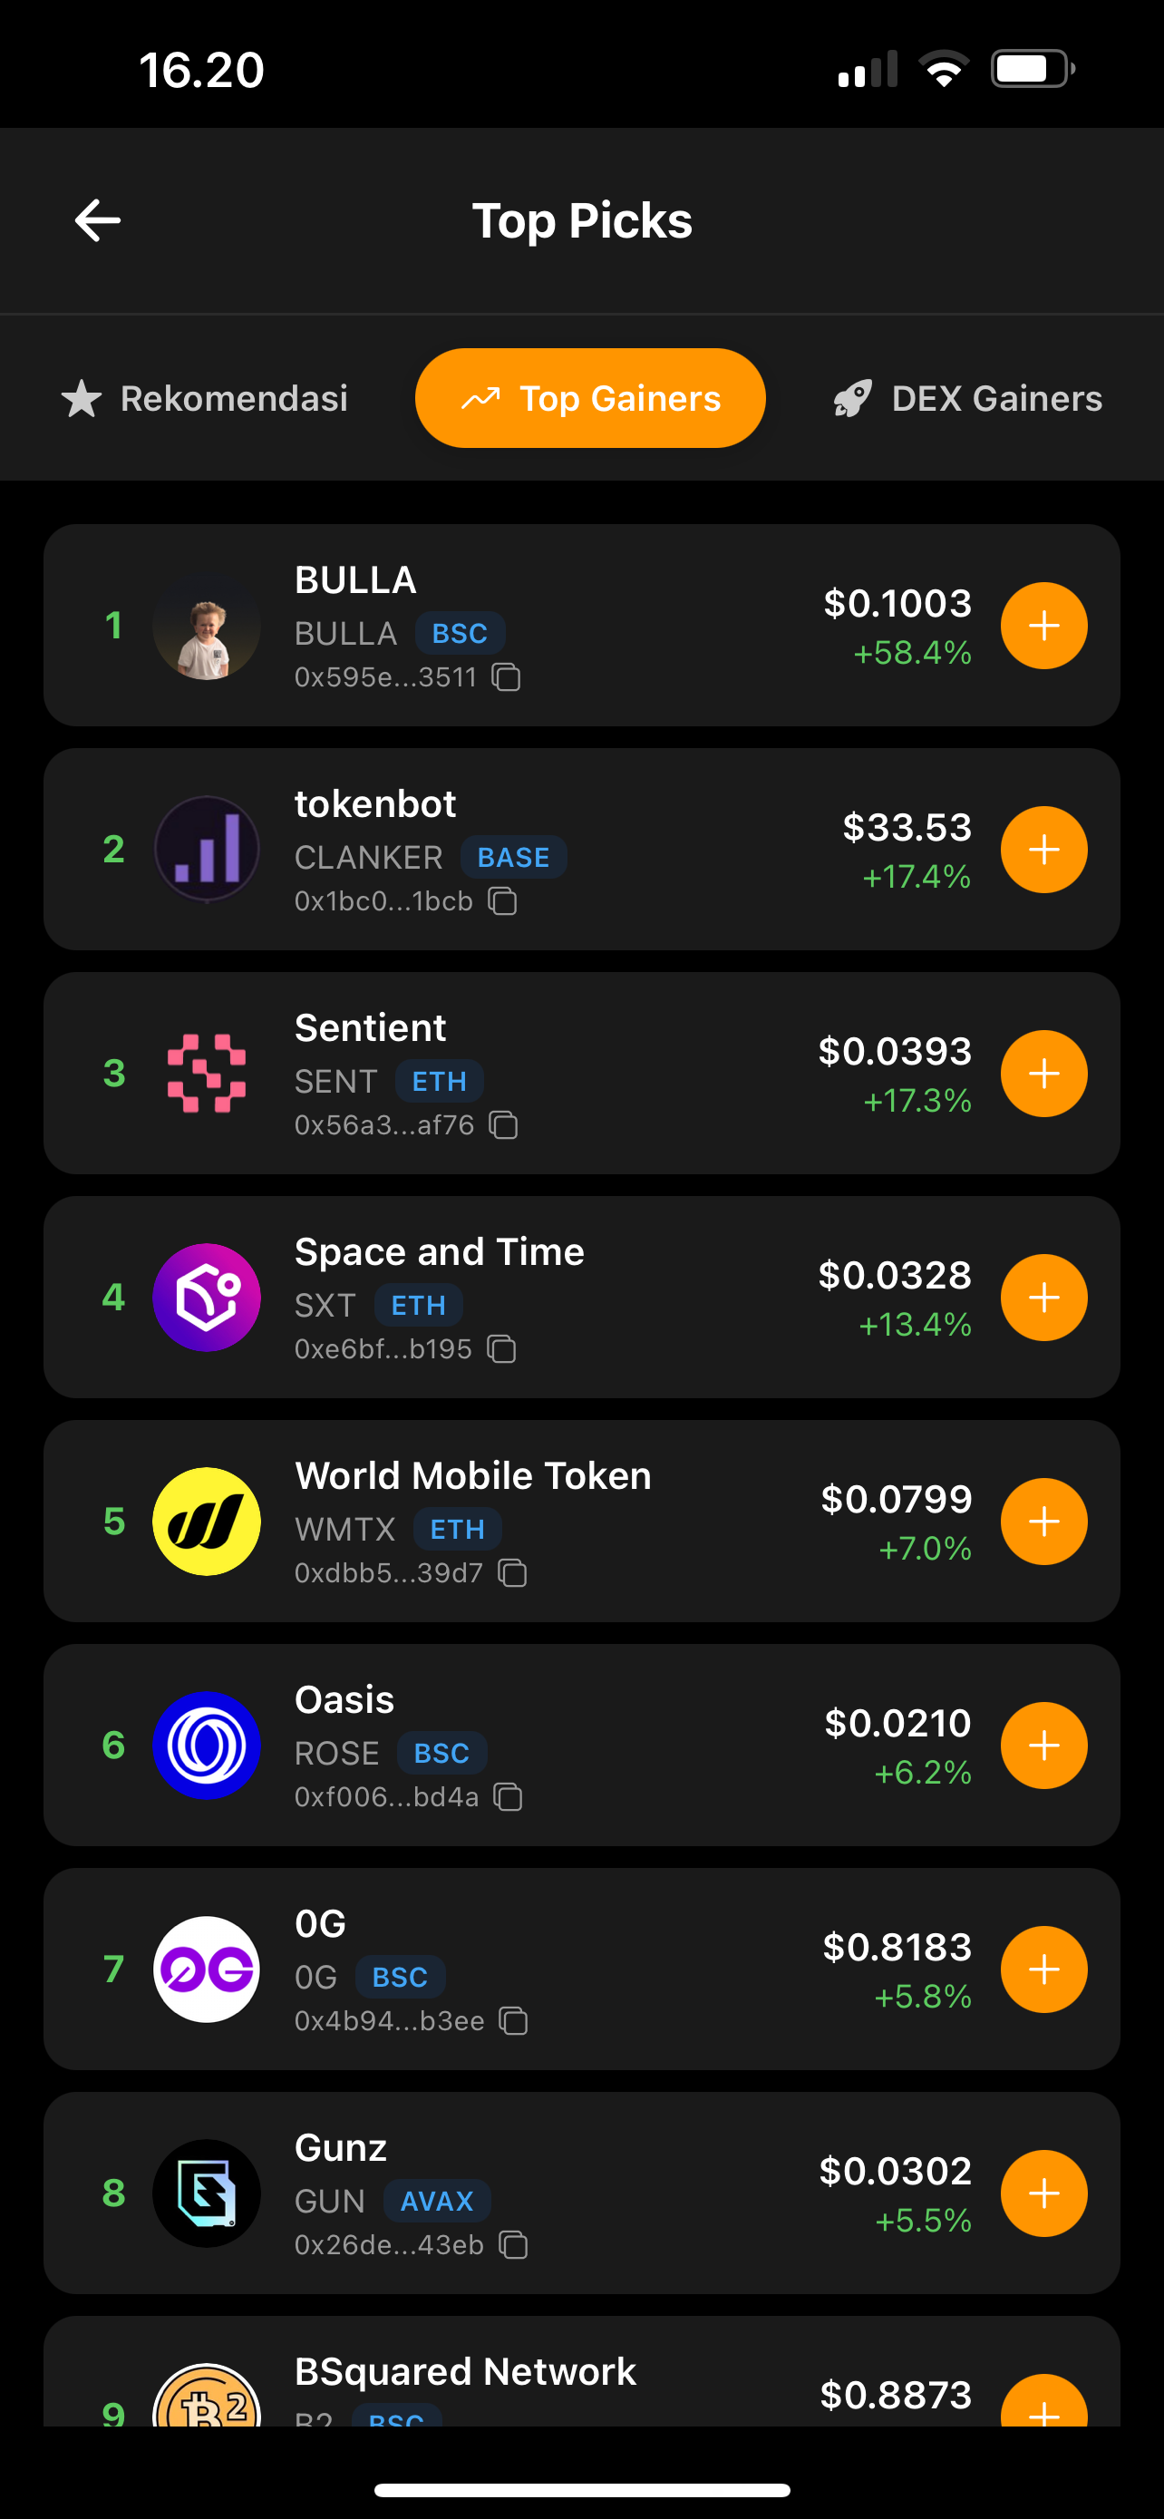Switch to Rekomendasi tab

point(205,398)
